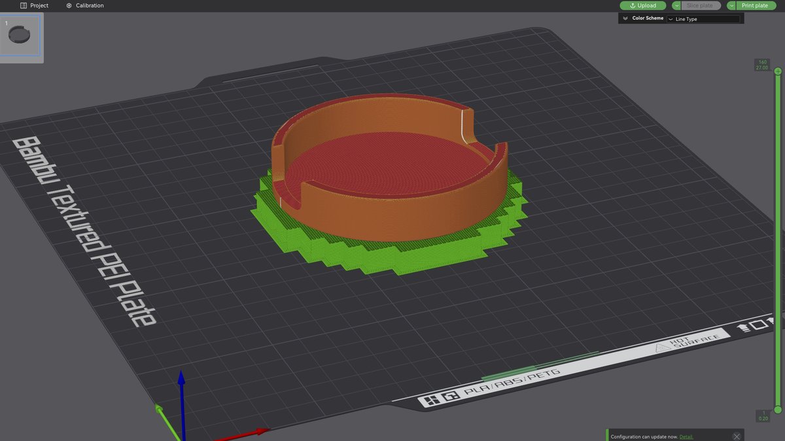Click the Print plate button
The height and width of the screenshot is (441, 785).
(755, 5)
